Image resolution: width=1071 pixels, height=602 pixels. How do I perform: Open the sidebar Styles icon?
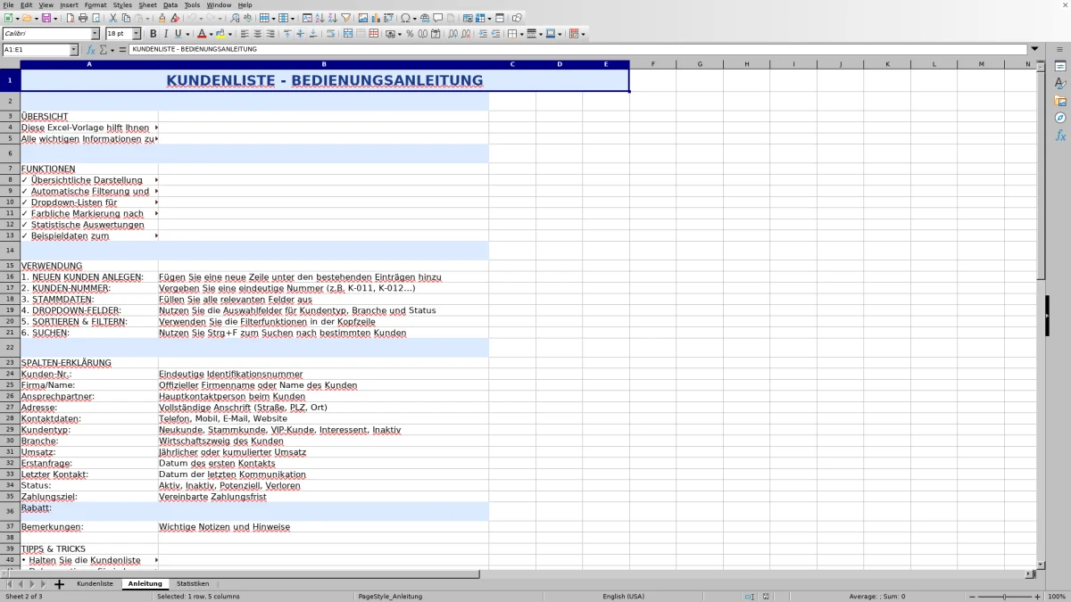pos(1060,83)
